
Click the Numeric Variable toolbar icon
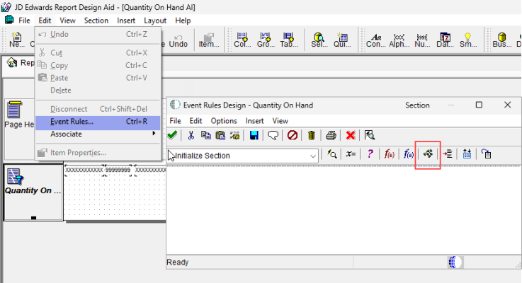[422, 40]
